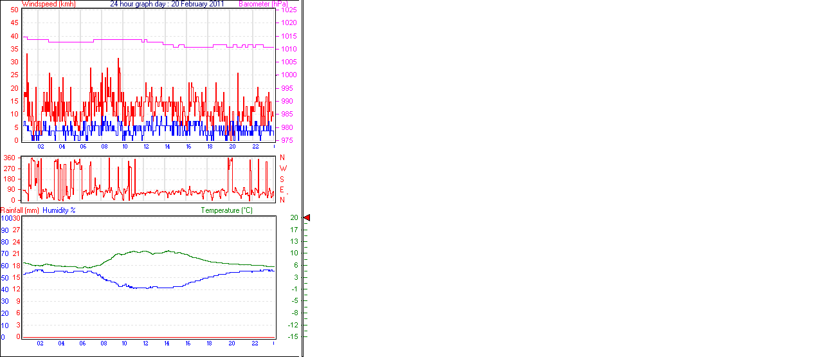
Task: Click the Humidity % legend label
Action: click(59, 210)
